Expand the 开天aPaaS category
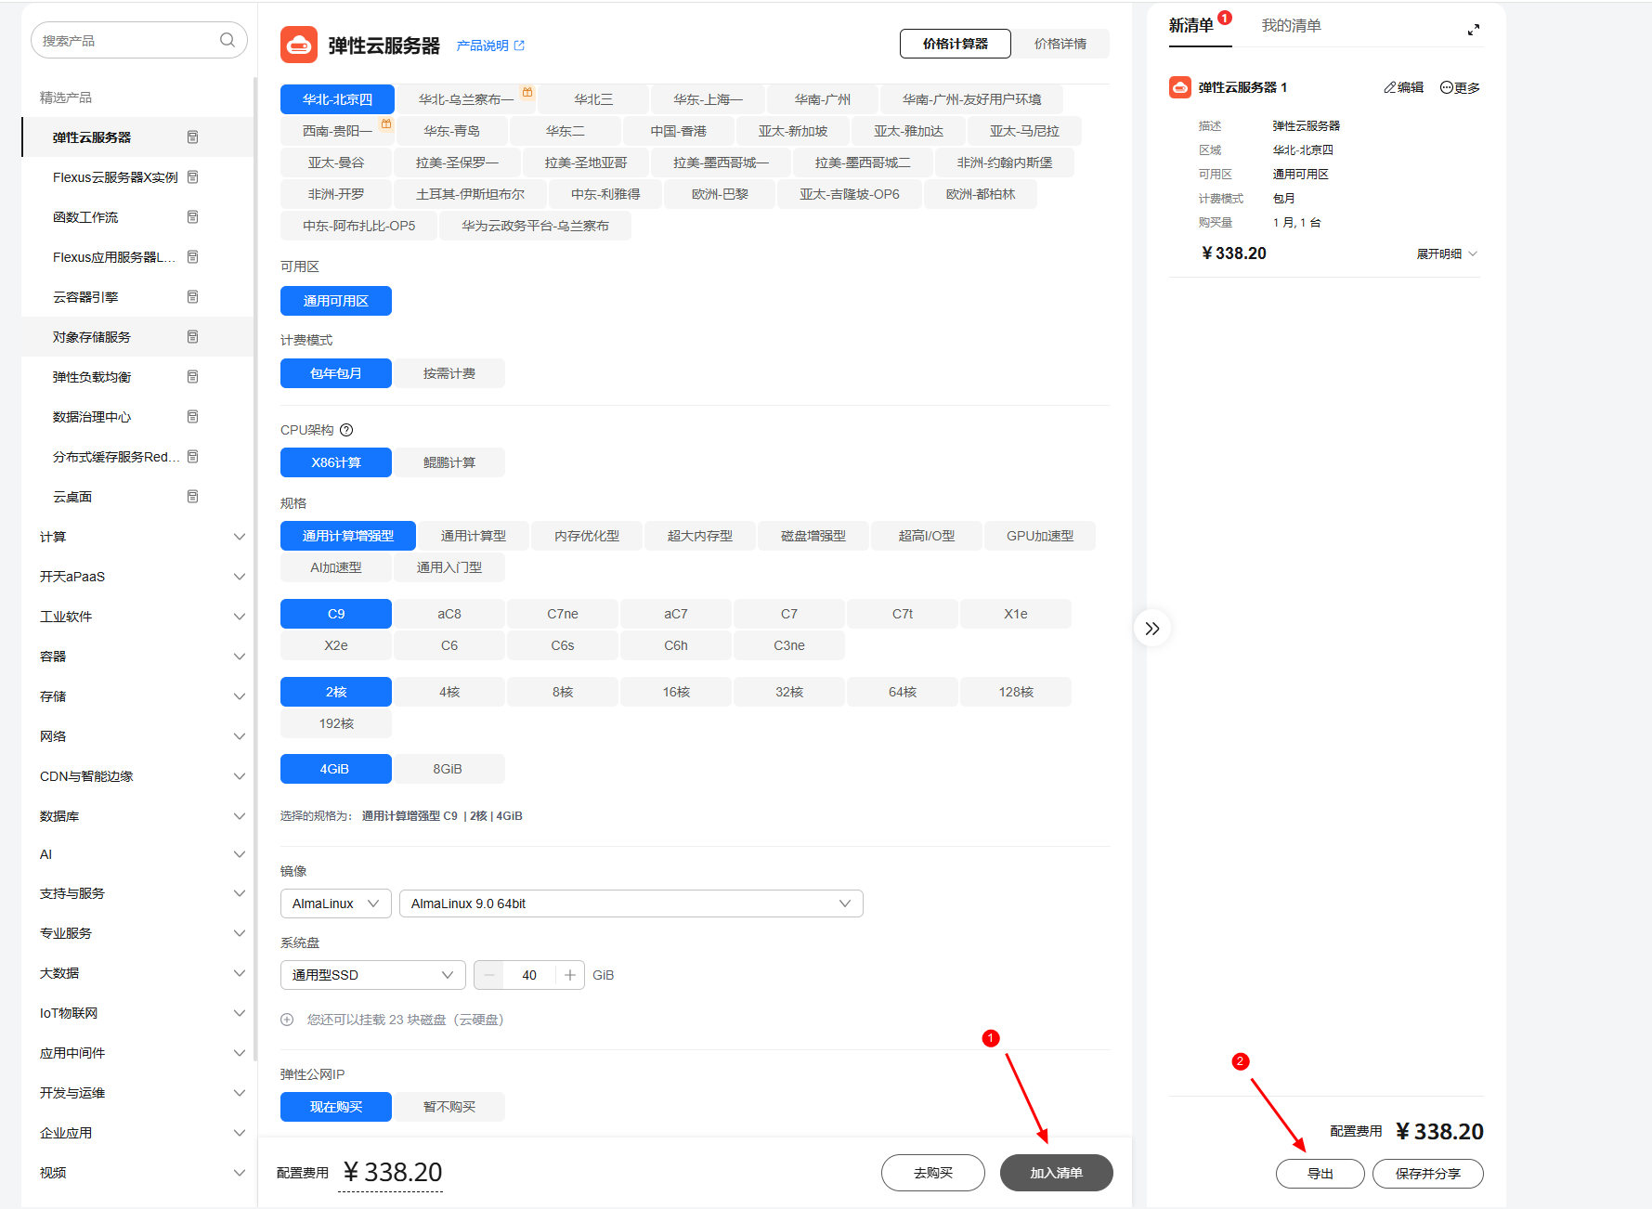 pos(239,577)
